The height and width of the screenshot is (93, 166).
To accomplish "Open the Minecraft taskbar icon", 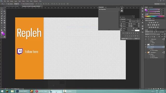I will (7, 91).
